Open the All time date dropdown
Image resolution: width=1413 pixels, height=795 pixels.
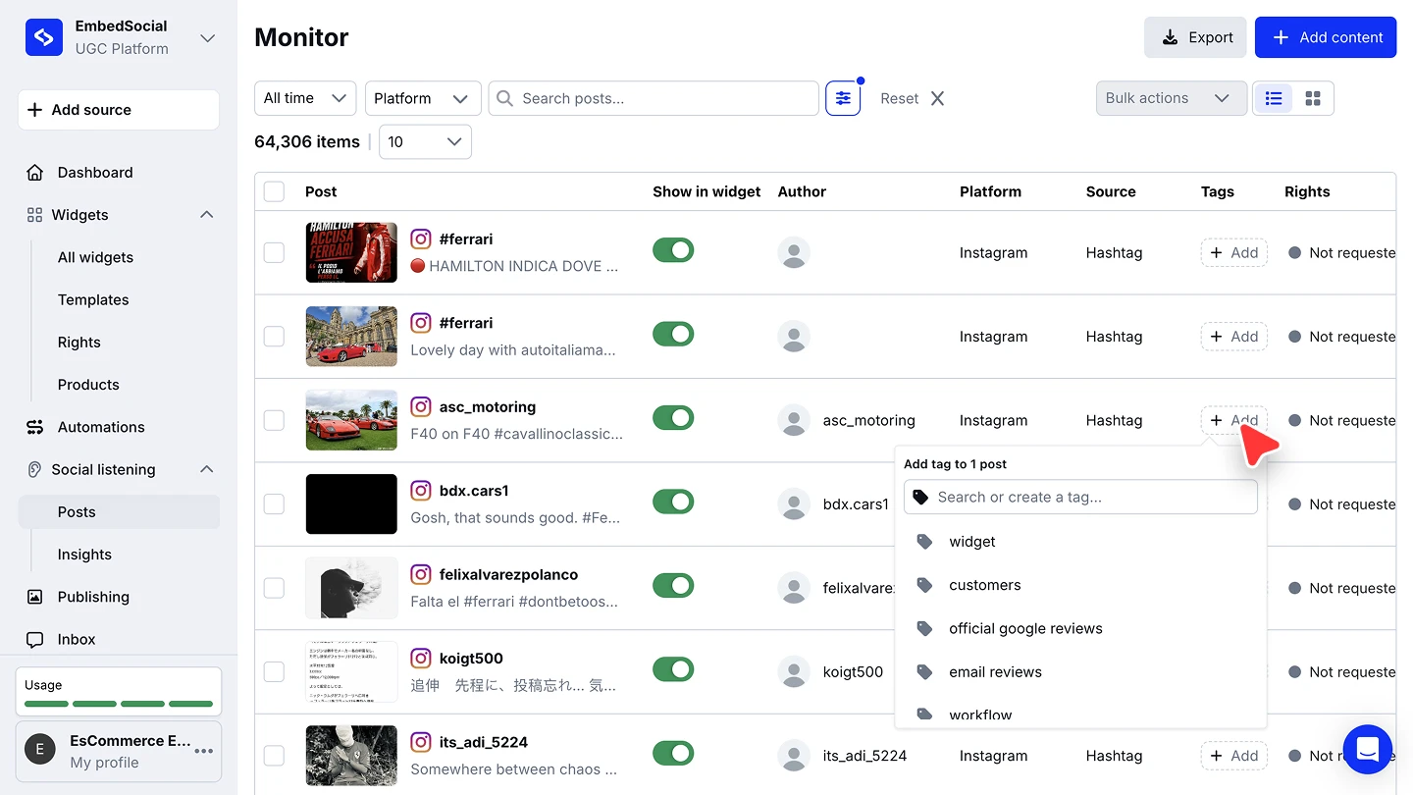pyautogui.click(x=305, y=98)
